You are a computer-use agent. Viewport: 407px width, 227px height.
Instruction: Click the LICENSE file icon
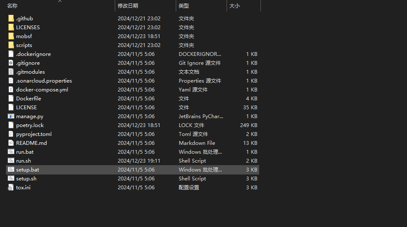(11, 107)
